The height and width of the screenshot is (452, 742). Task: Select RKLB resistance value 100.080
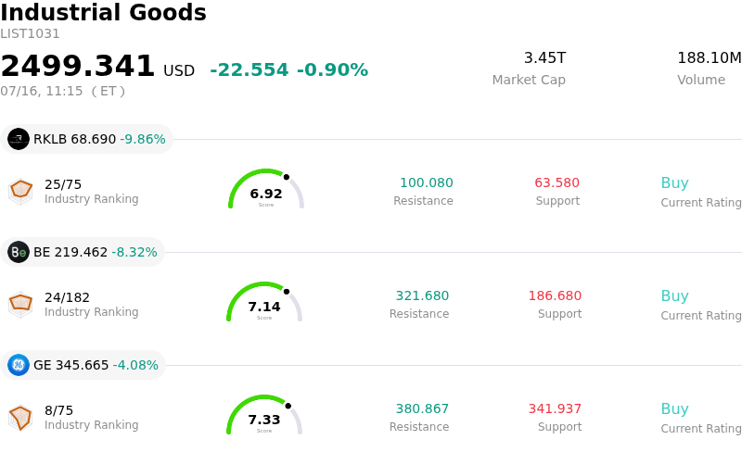[427, 182]
